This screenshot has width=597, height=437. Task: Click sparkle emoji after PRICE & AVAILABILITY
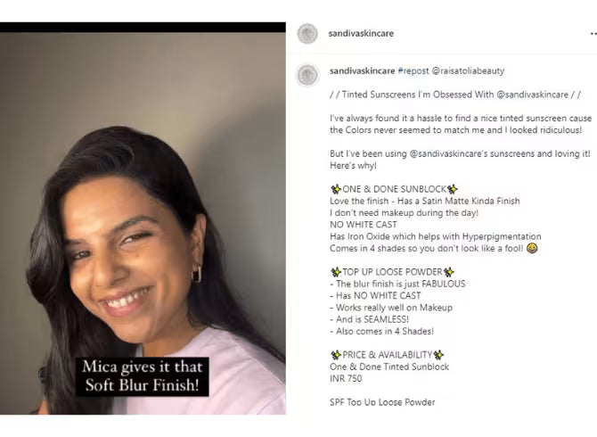pyautogui.click(x=438, y=355)
